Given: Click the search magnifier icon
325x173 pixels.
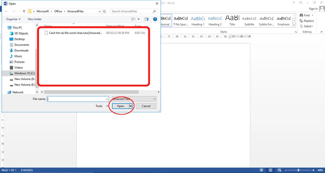Looking at the screenshot, I should (x=154, y=12).
